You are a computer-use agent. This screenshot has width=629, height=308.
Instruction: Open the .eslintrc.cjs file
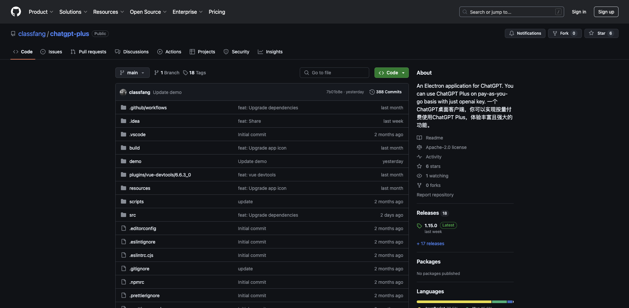[141, 255]
